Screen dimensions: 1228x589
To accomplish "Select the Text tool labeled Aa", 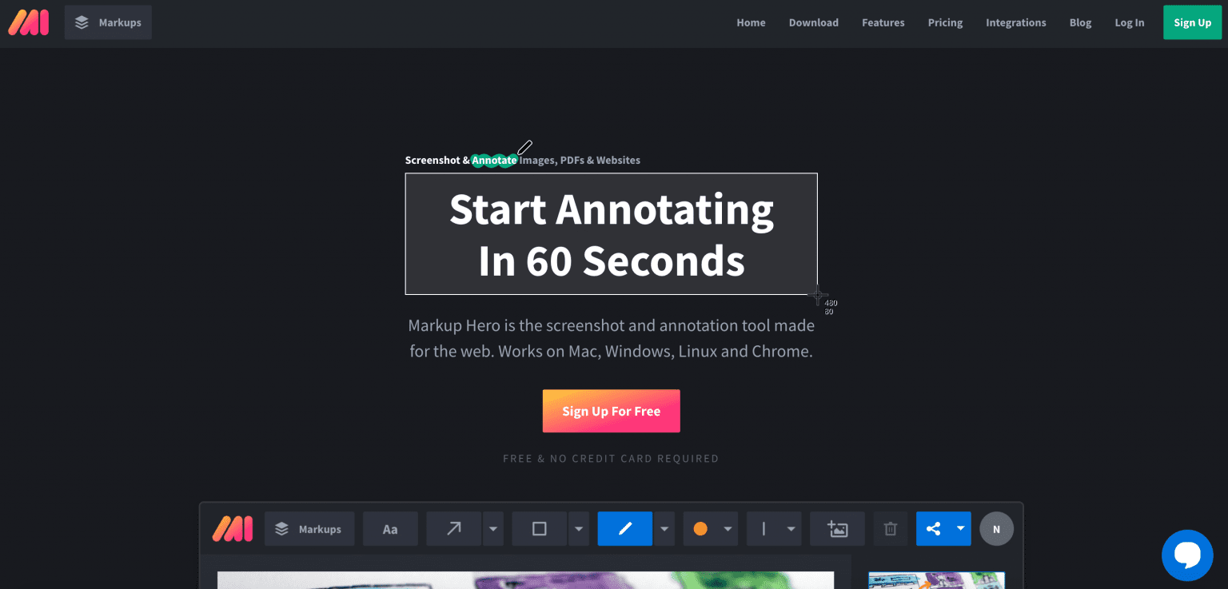I will 390,528.
